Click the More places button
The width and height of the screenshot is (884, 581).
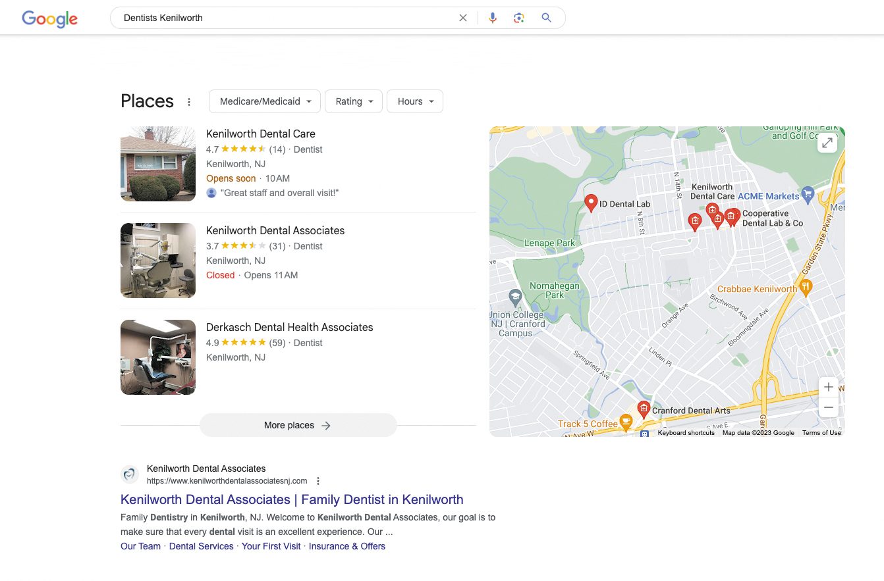pyautogui.click(x=298, y=425)
